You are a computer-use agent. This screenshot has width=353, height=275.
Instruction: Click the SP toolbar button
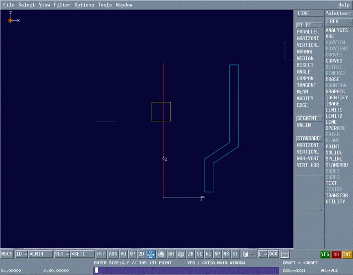click(x=132, y=254)
